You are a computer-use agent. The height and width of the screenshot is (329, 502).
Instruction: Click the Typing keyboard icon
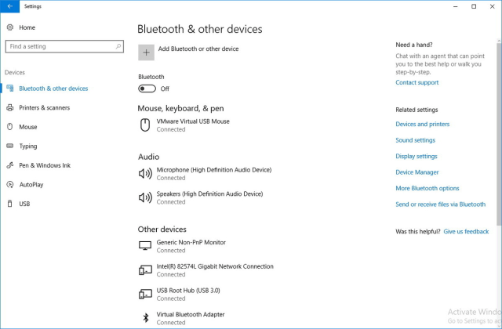pos(10,146)
